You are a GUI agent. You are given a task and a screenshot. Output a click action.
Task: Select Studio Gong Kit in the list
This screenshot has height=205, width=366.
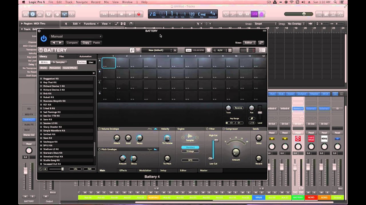coord(66,160)
